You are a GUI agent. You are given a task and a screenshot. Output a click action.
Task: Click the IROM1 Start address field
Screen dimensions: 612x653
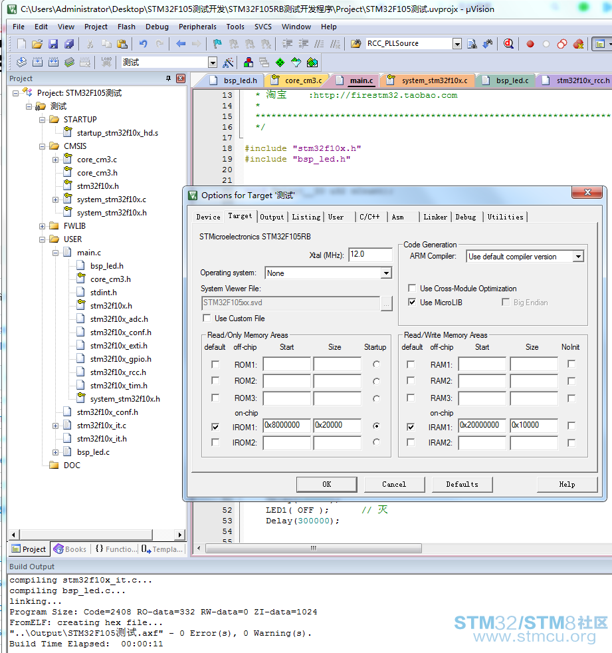click(x=287, y=426)
